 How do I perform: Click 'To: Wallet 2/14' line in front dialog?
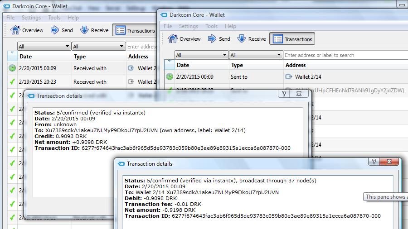(x=202, y=192)
